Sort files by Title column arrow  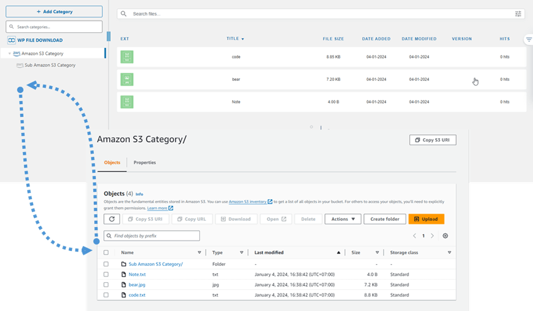click(x=243, y=39)
